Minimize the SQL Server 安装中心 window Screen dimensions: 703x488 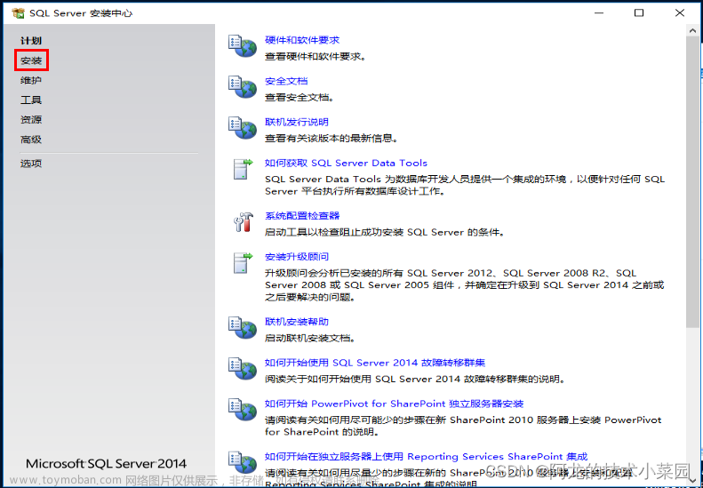[598, 13]
